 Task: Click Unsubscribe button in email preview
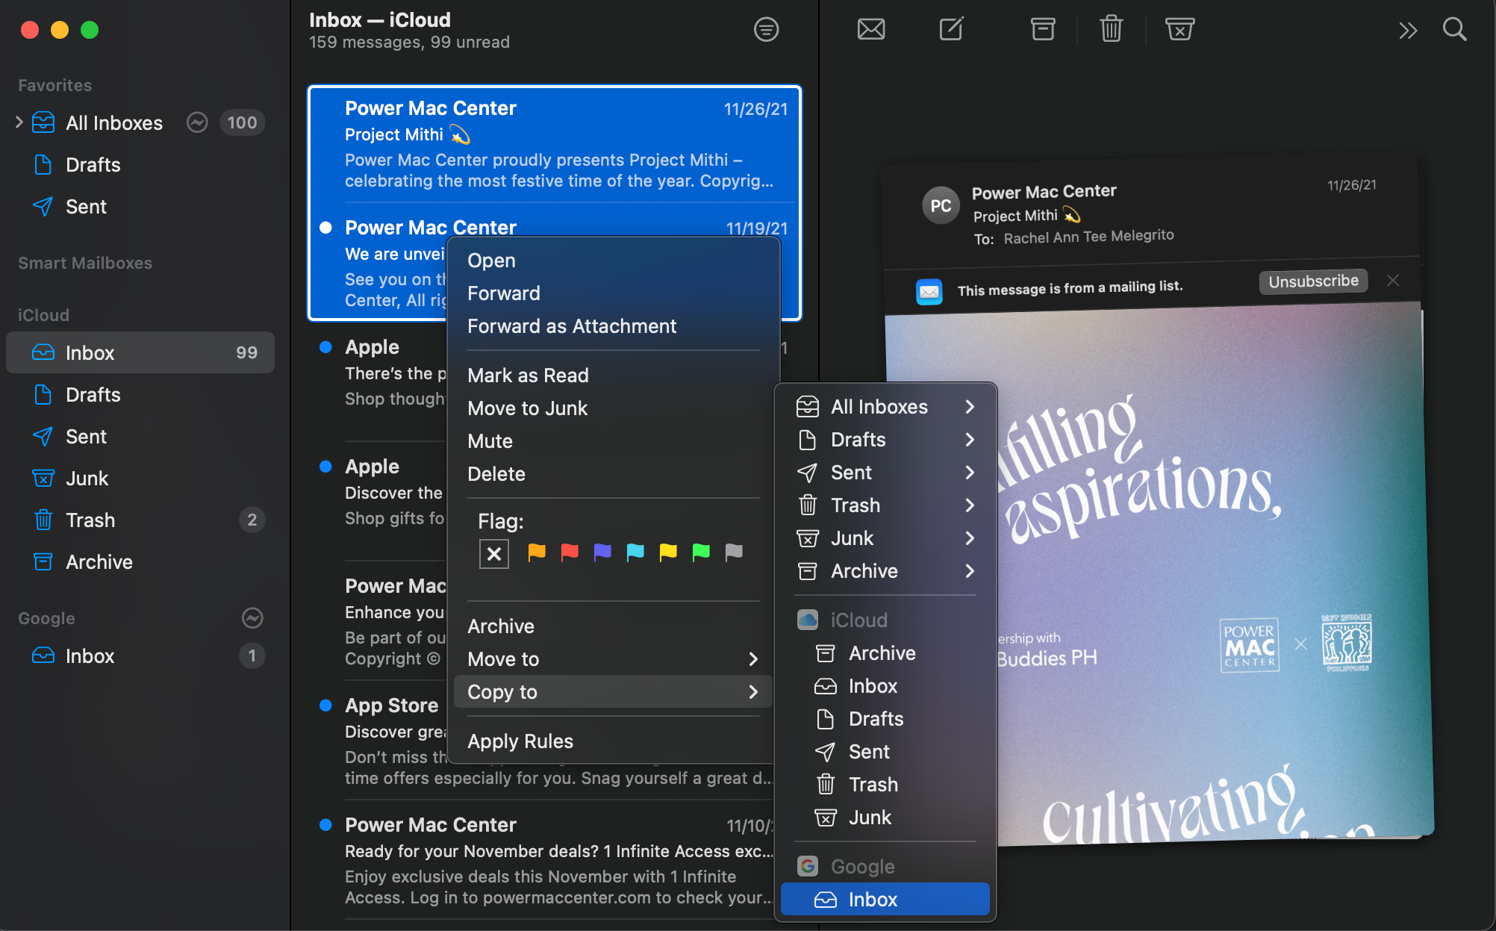pyautogui.click(x=1314, y=282)
